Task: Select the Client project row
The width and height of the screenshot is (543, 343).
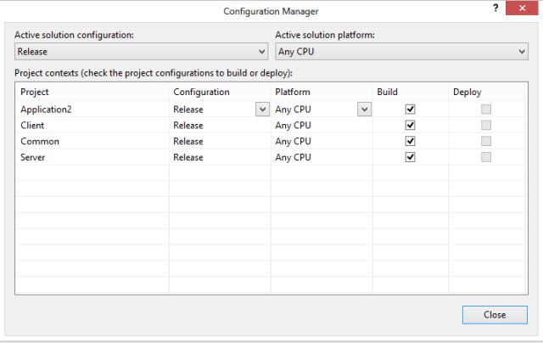Action: [x=32, y=125]
